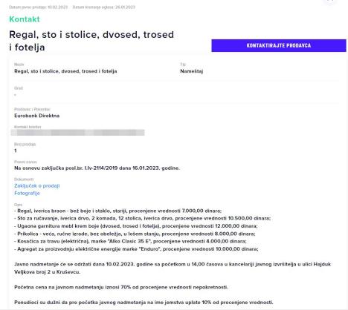Click the listing title Regal, sto i stolice heading
The width and height of the screenshot is (348, 310).
(x=91, y=41)
